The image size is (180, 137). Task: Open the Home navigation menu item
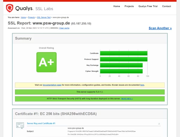click(117, 6)
